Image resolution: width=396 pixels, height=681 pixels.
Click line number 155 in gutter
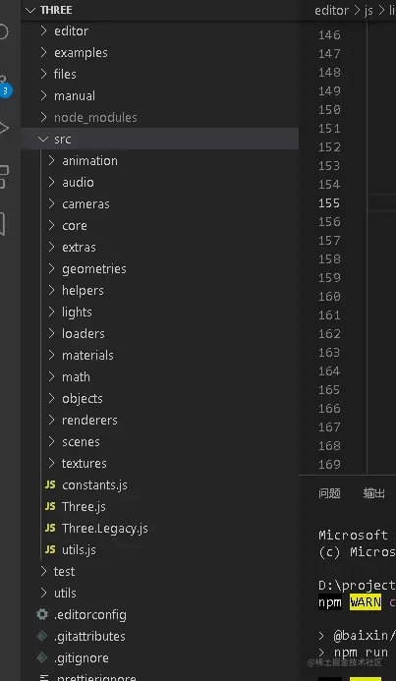[329, 203]
